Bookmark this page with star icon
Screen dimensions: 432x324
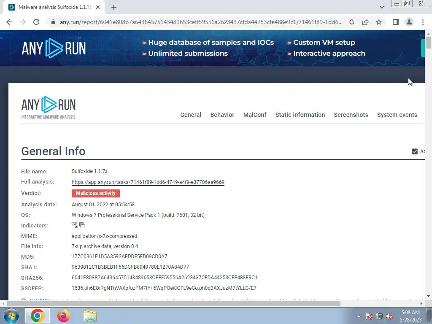(x=379, y=22)
